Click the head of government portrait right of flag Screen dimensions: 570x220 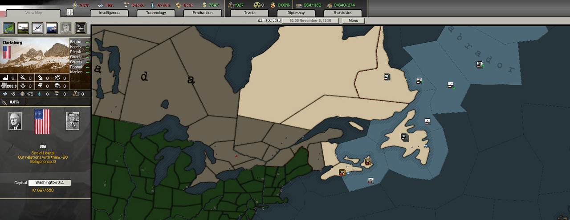coord(73,120)
